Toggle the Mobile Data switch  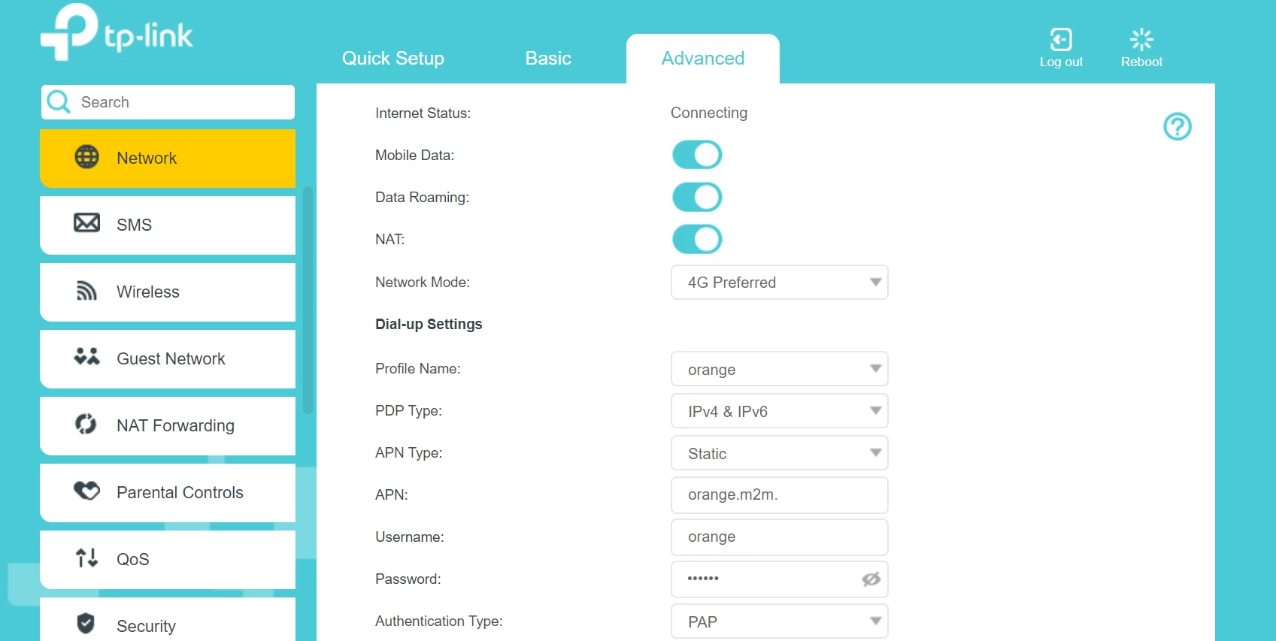pyautogui.click(x=697, y=155)
